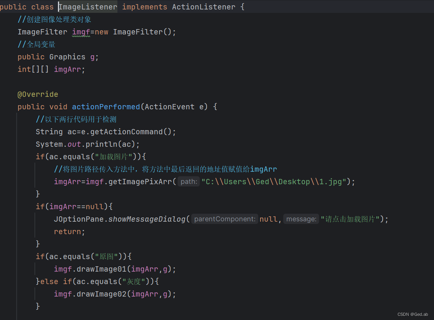
Task: Click the Graphics type name
Action: coord(67,57)
